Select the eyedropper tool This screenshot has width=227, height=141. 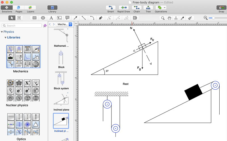tap(183, 18)
